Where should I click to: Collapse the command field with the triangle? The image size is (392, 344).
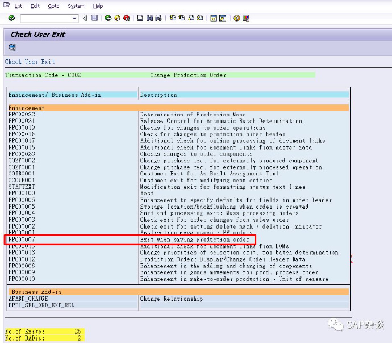tap(85, 18)
